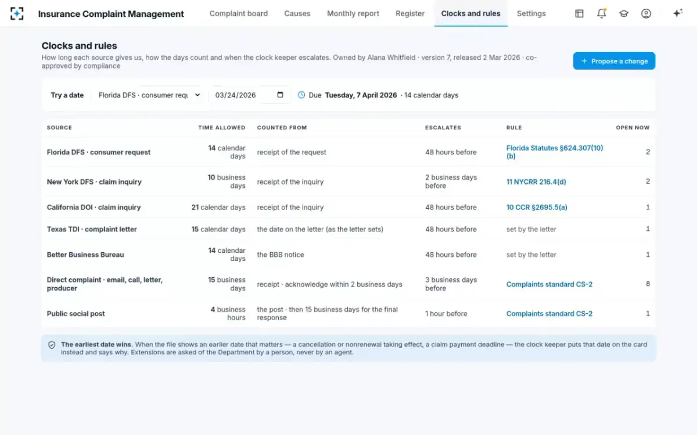Open Complaints standard CS-2 in Direct complaint row

tap(549, 284)
